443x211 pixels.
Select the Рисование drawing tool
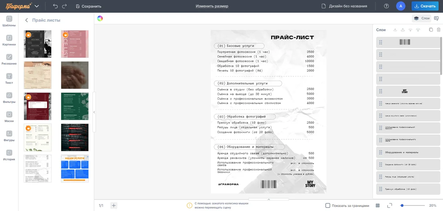[9, 59]
